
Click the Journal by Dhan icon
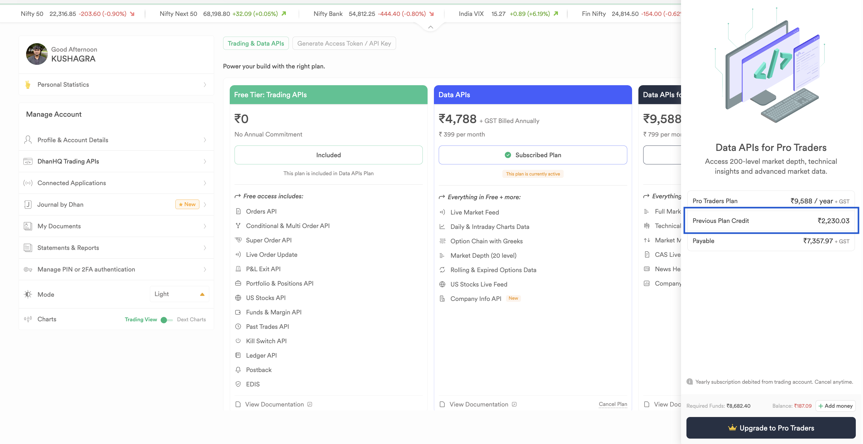click(x=28, y=204)
